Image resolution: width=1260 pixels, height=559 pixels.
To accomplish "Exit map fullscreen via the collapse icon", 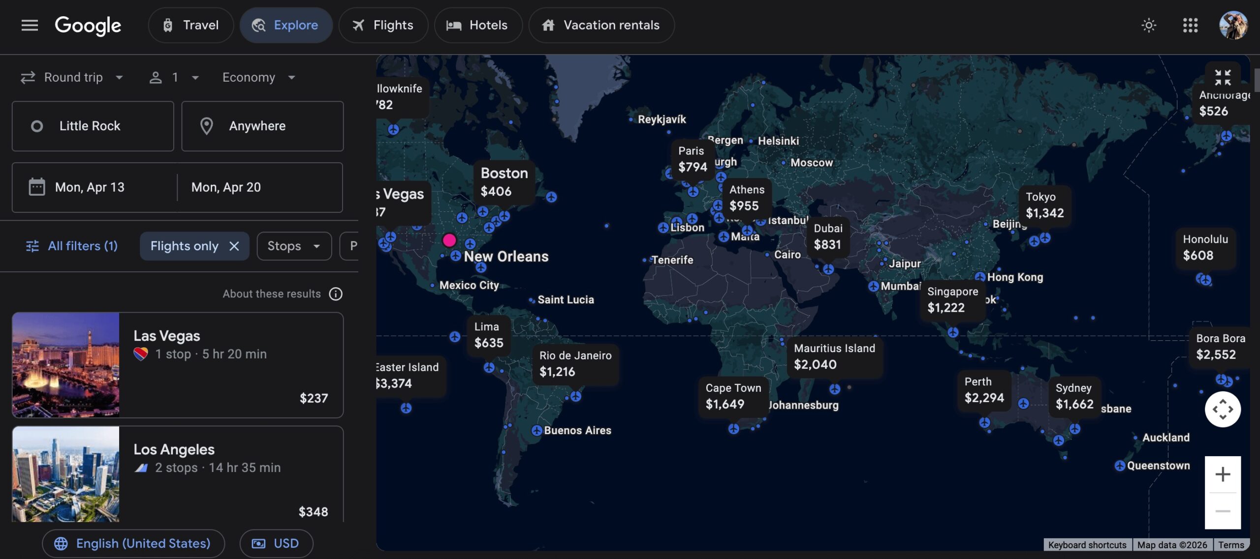I will tap(1223, 77).
